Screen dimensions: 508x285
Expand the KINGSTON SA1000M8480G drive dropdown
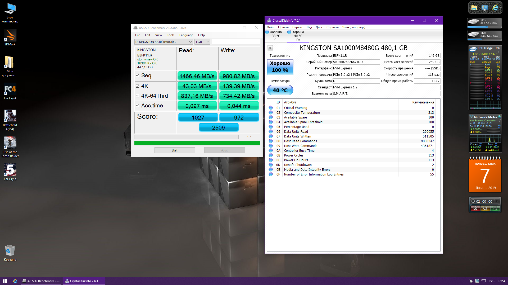163,42
